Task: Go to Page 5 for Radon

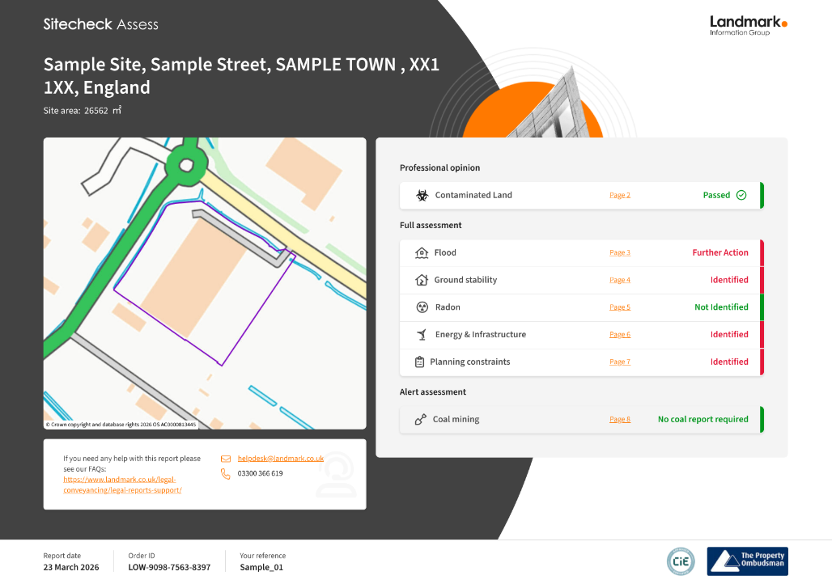Action: [619, 307]
